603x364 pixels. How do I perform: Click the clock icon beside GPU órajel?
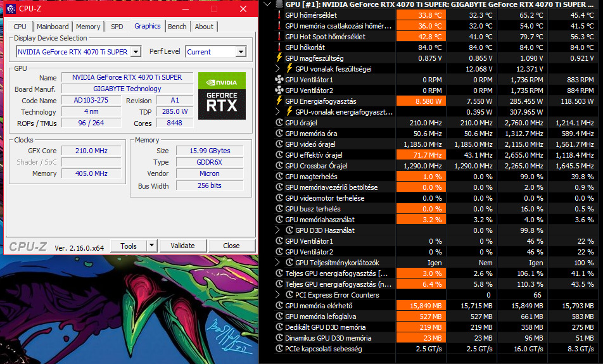coord(279,123)
